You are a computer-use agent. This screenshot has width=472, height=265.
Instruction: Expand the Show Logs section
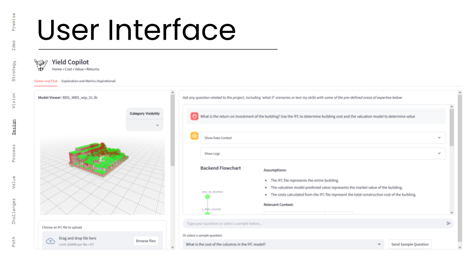(323, 154)
